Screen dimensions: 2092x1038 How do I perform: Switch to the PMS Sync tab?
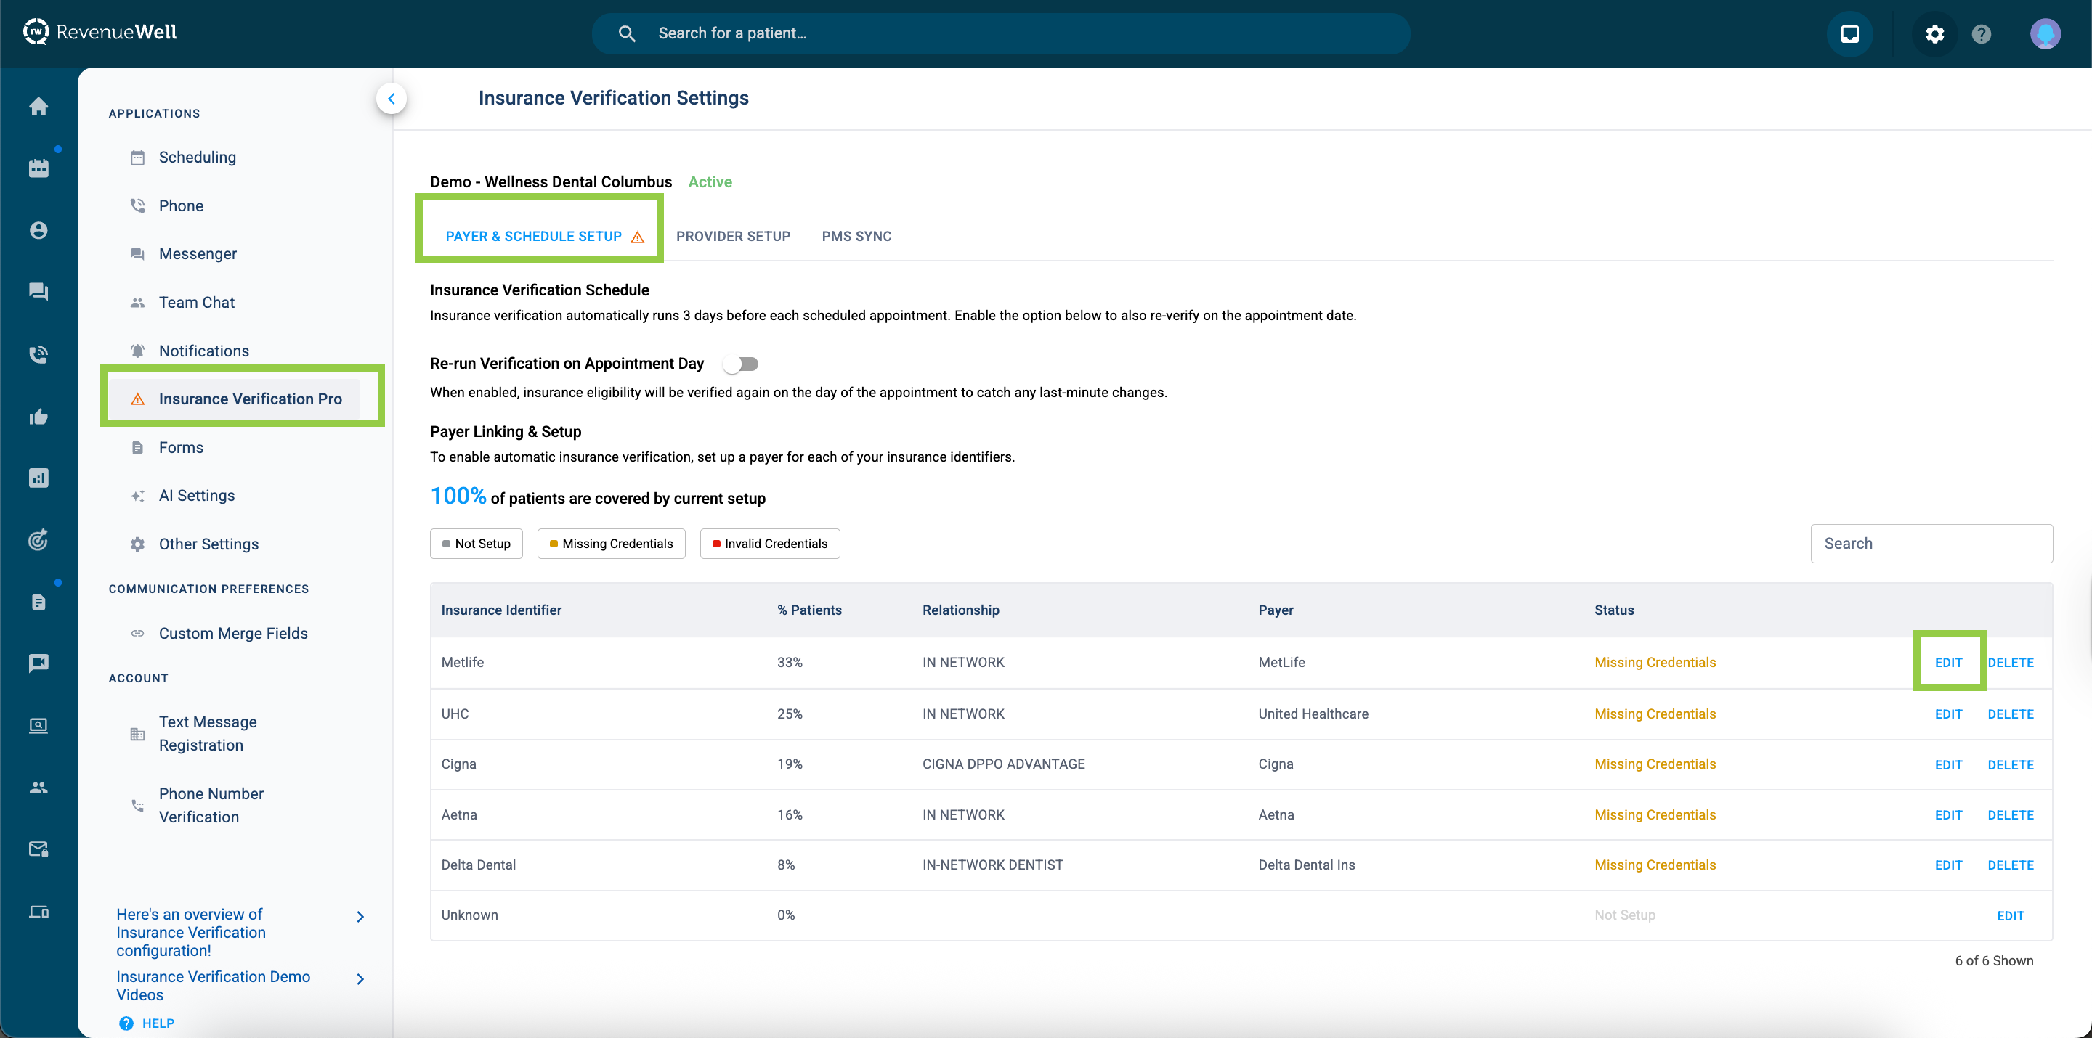click(856, 236)
